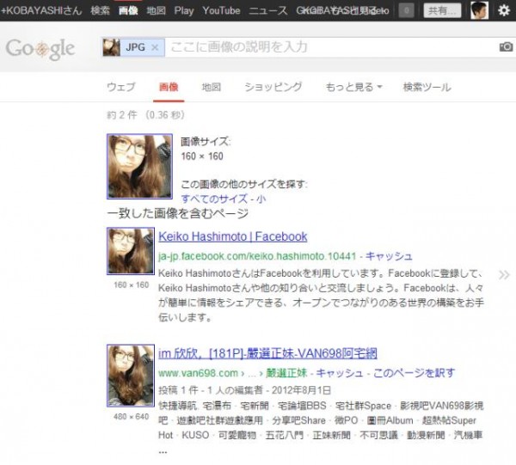
Task: Click the VAN698 result thumbnail
Action: [131, 376]
